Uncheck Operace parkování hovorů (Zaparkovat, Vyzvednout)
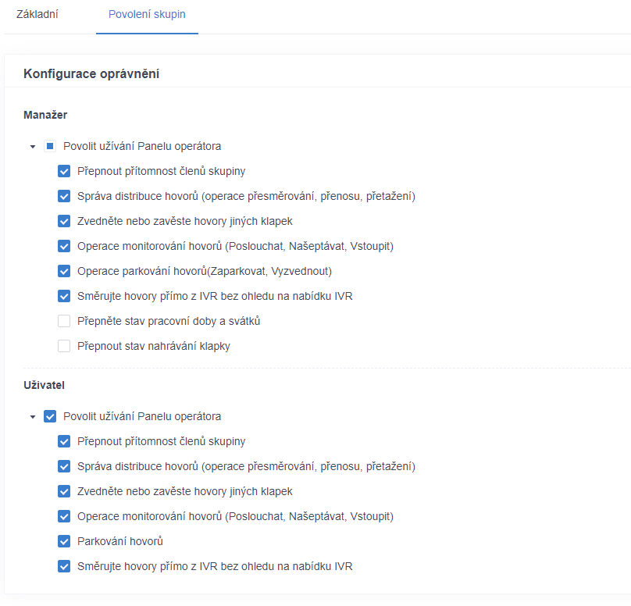The height and width of the screenshot is (606, 631). [64, 271]
